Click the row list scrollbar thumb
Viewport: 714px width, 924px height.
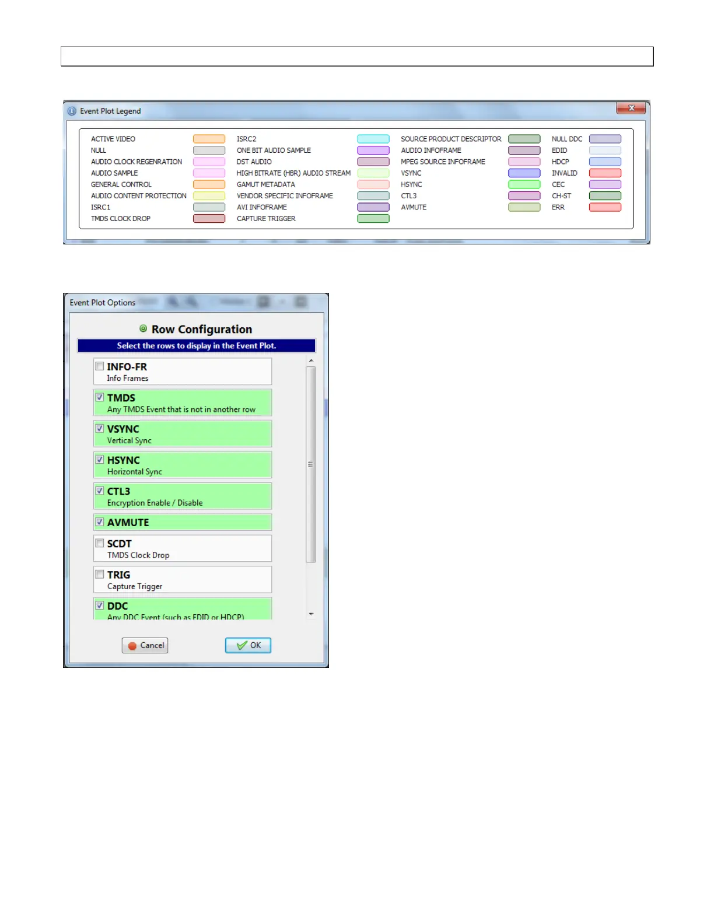point(311,464)
